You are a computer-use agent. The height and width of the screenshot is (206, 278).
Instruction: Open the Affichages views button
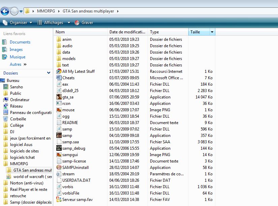tap(50, 23)
